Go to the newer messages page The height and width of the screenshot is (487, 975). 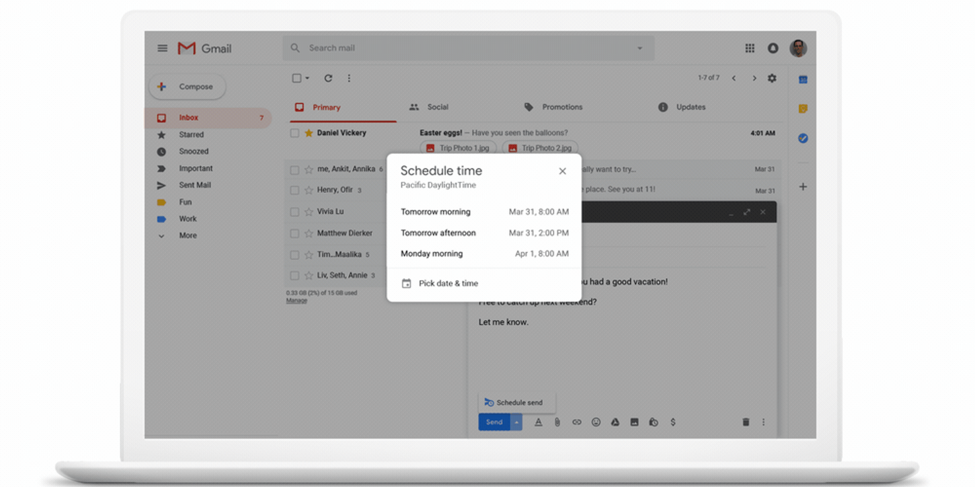pos(734,78)
